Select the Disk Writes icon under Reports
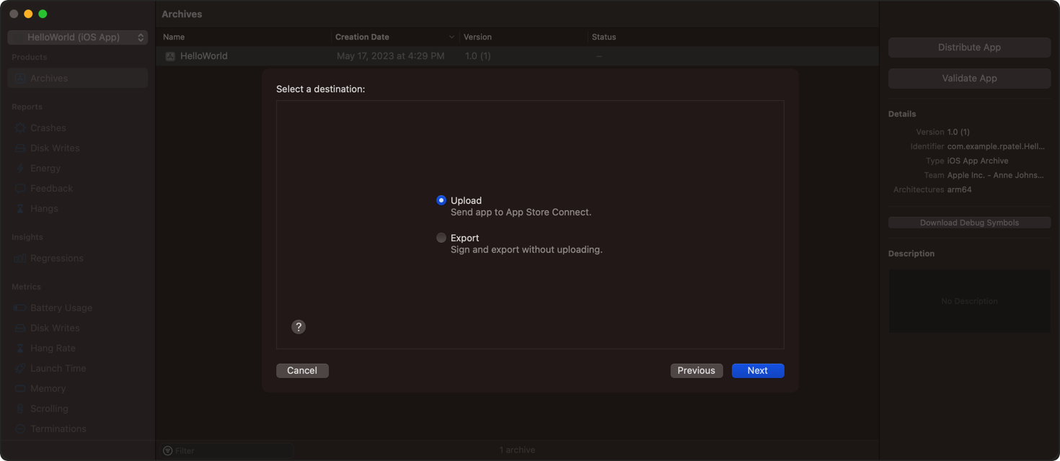The height and width of the screenshot is (461, 1060). (20, 148)
